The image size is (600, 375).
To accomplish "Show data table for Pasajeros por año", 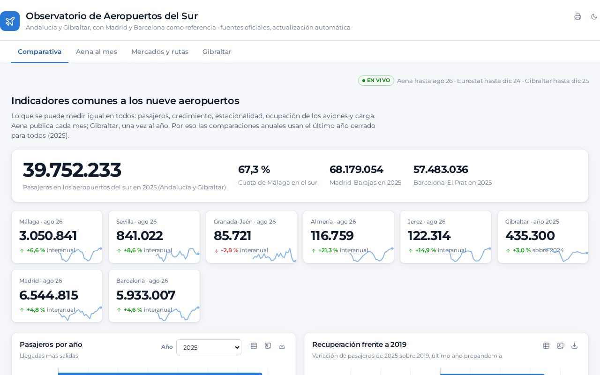I will [x=254, y=346].
